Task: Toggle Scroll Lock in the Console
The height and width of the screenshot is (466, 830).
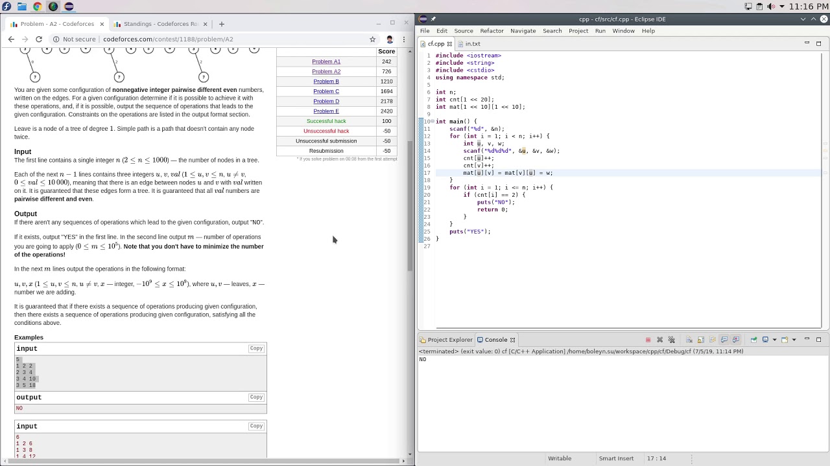Action: click(701, 340)
